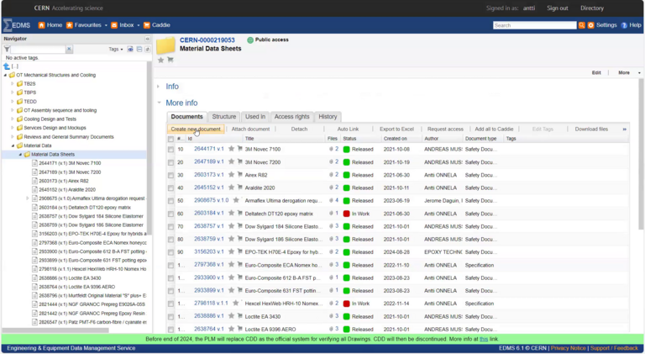Screen dimensions: 645x354
Task: Tick the select-all checkbox in table header
Action: pyautogui.click(x=170, y=139)
